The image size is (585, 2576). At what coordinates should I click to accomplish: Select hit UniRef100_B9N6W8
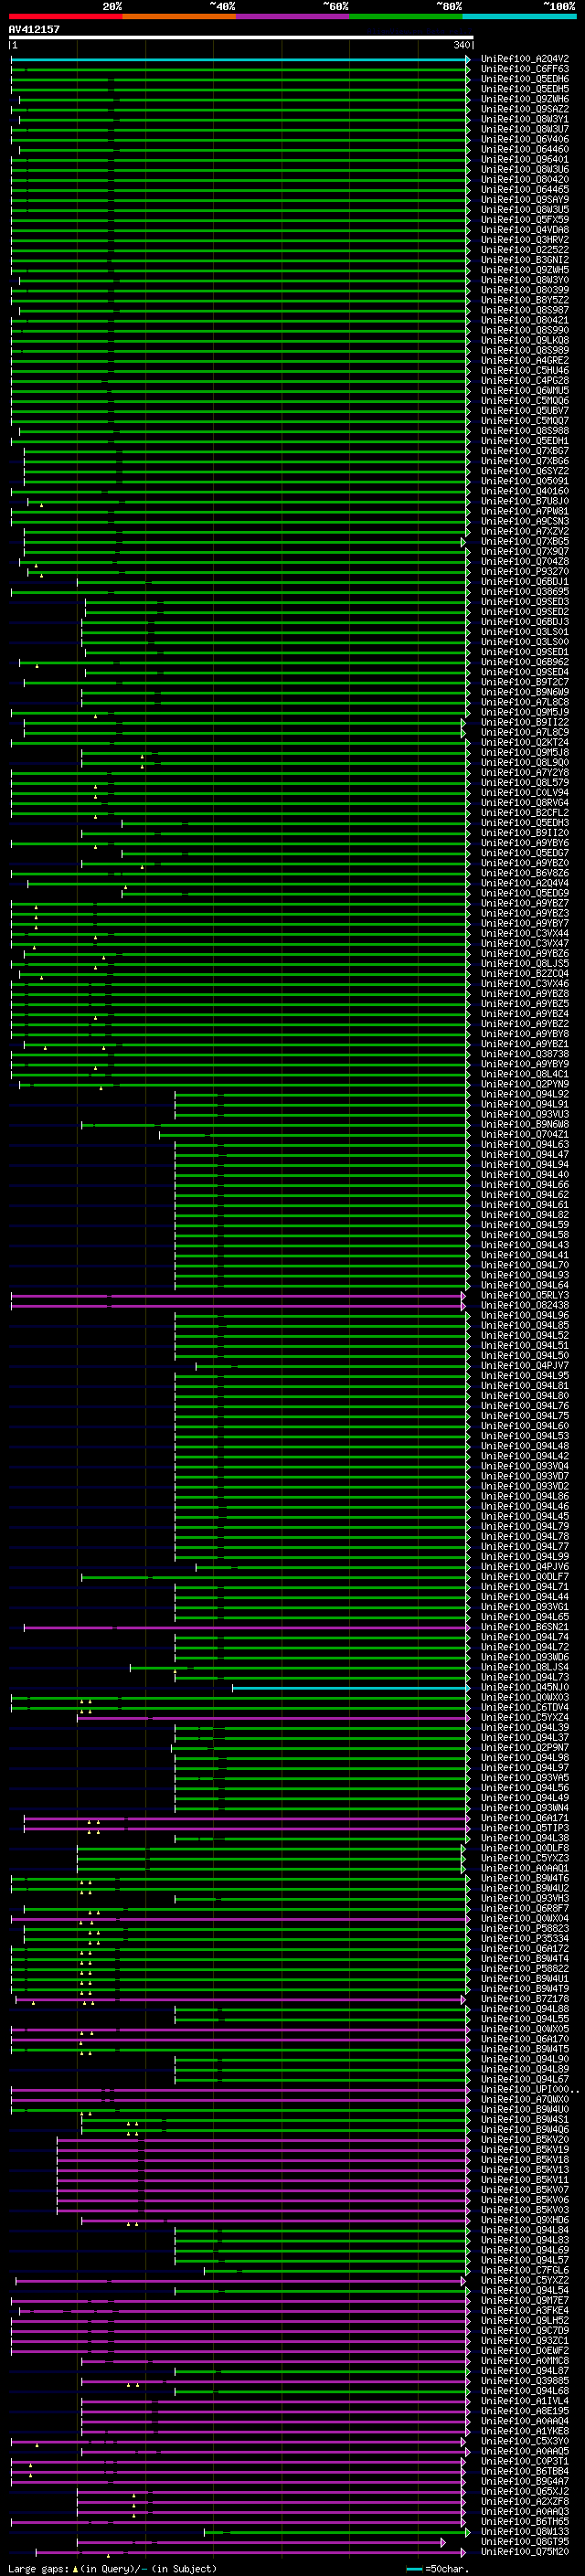click(525, 1124)
